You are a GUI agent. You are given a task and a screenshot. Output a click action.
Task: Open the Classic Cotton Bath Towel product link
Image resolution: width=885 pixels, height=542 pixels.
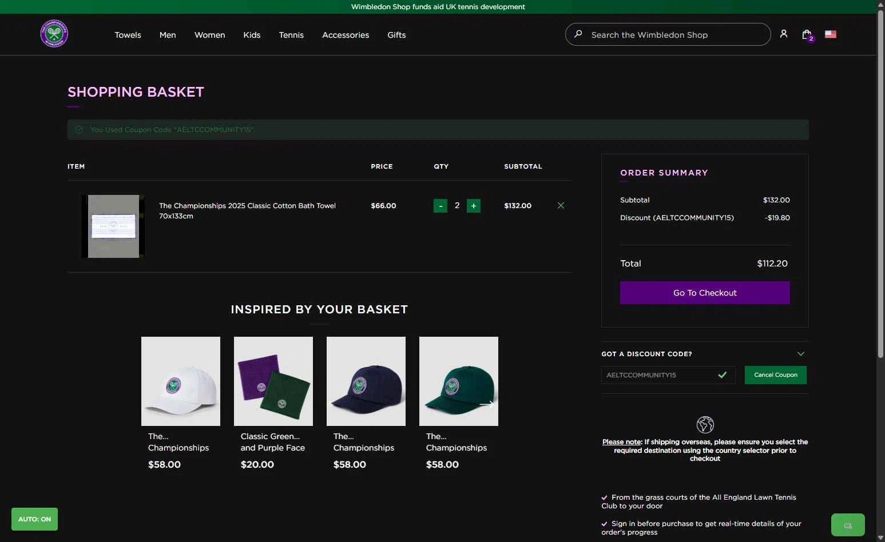pos(247,210)
